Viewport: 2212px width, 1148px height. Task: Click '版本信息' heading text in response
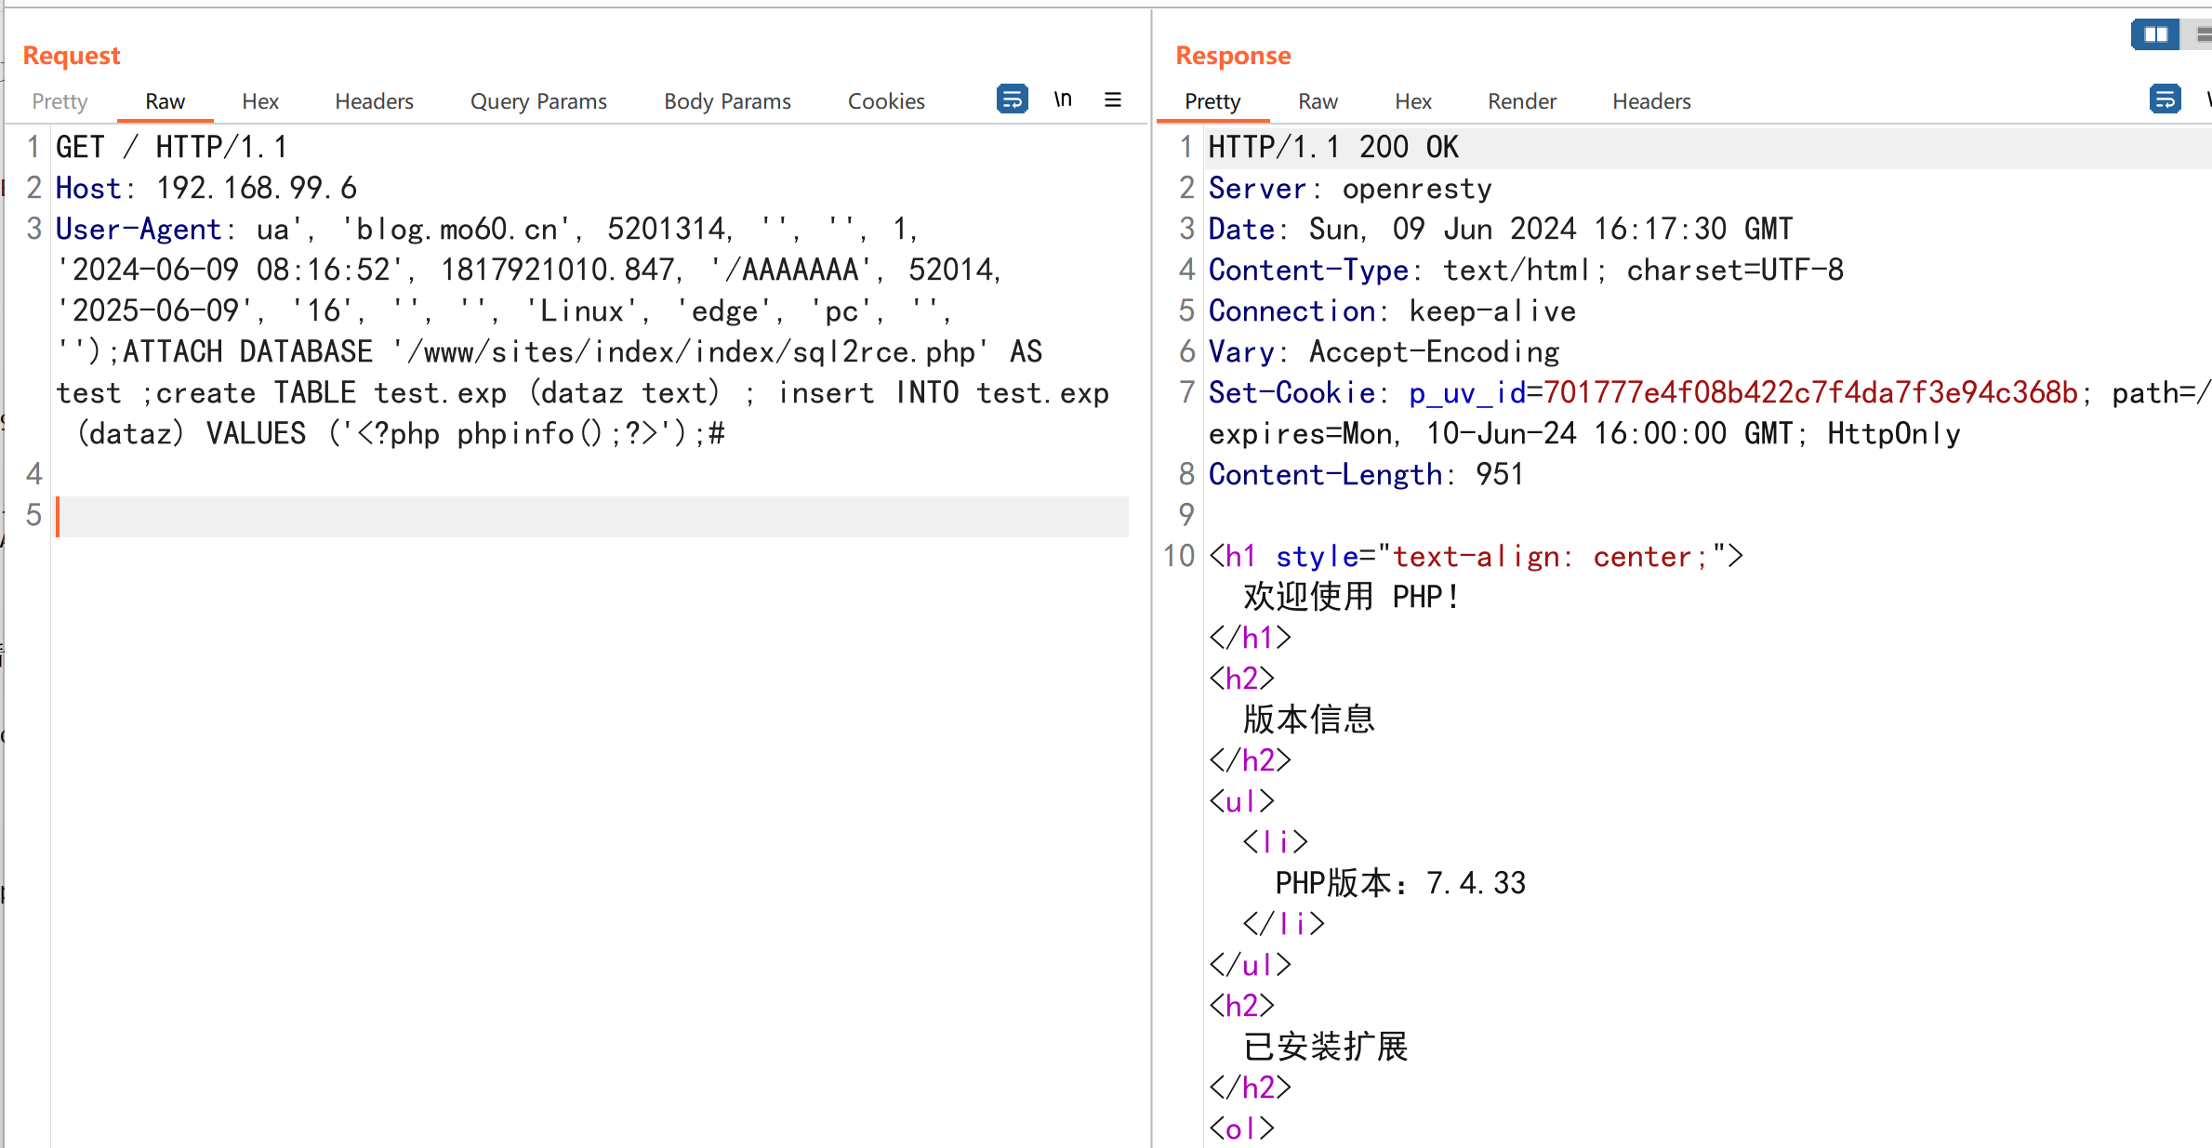pyautogui.click(x=1309, y=719)
